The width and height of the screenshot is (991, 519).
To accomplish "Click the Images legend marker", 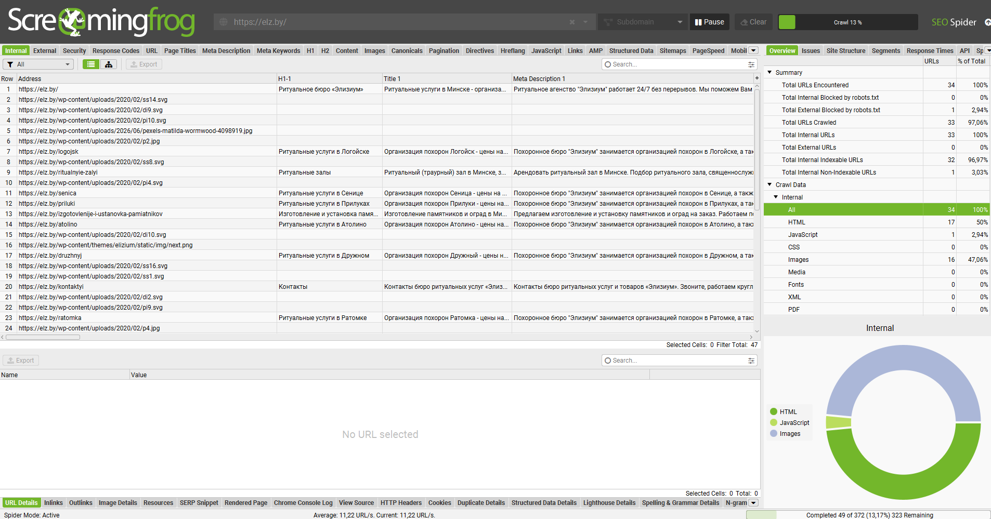I will click(x=774, y=433).
